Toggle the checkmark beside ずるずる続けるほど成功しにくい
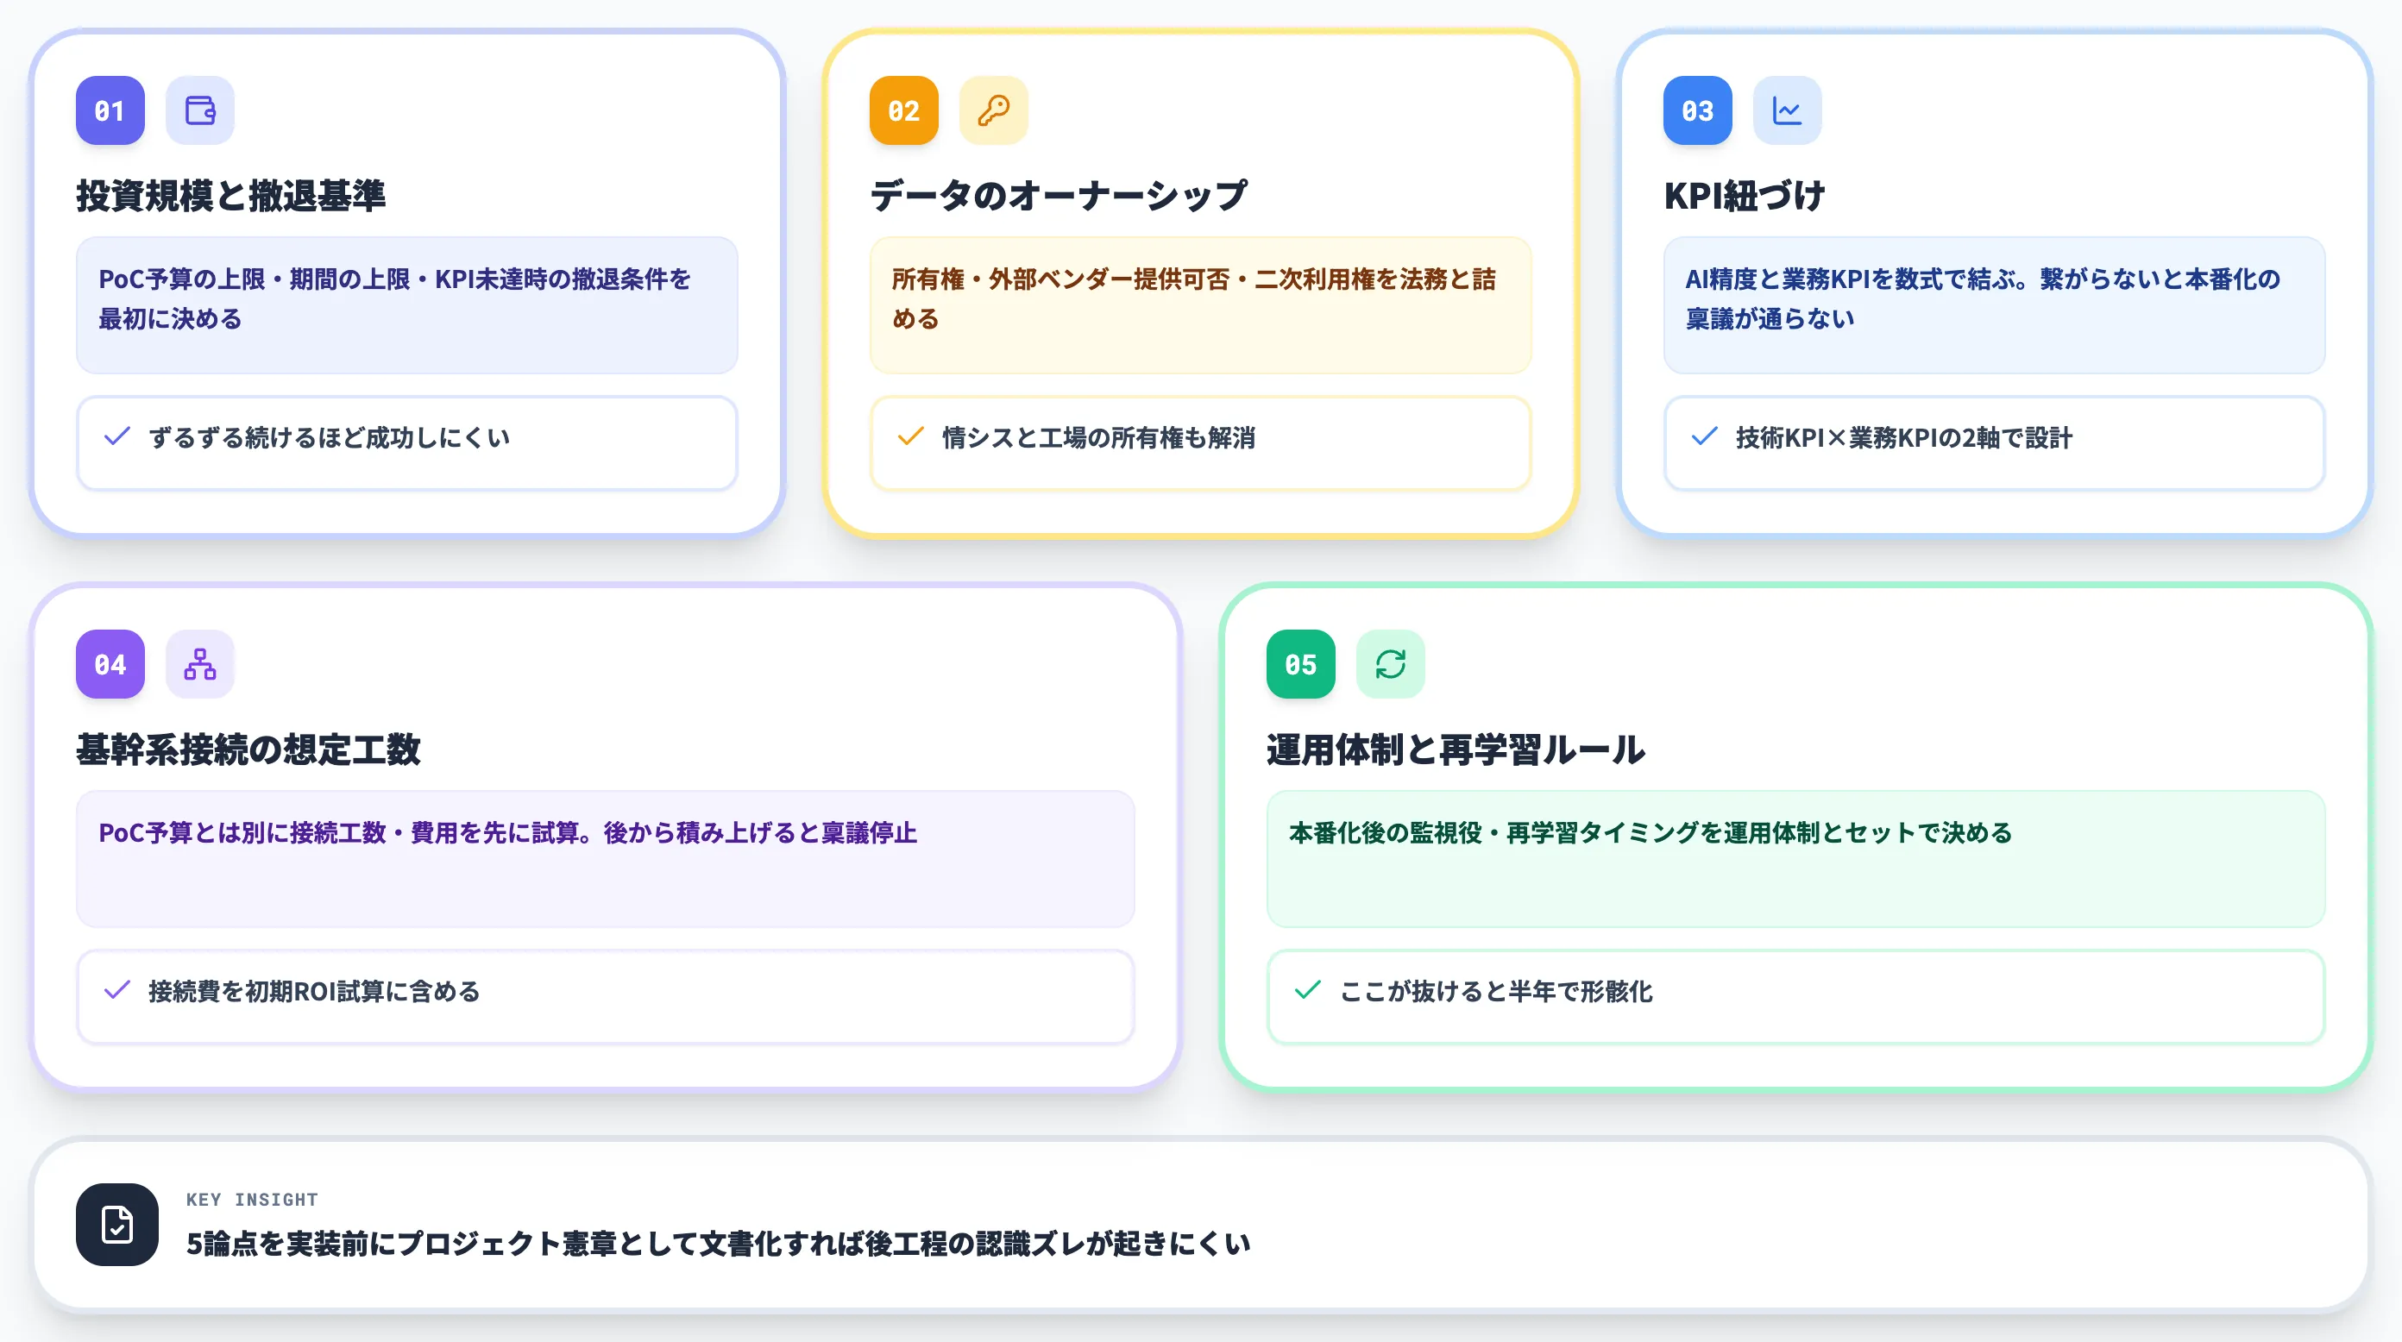Viewport: 2402px width, 1342px height. [x=119, y=437]
